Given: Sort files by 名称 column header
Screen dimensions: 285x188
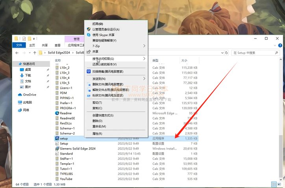Looking at the screenshot, I should (58, 60).
